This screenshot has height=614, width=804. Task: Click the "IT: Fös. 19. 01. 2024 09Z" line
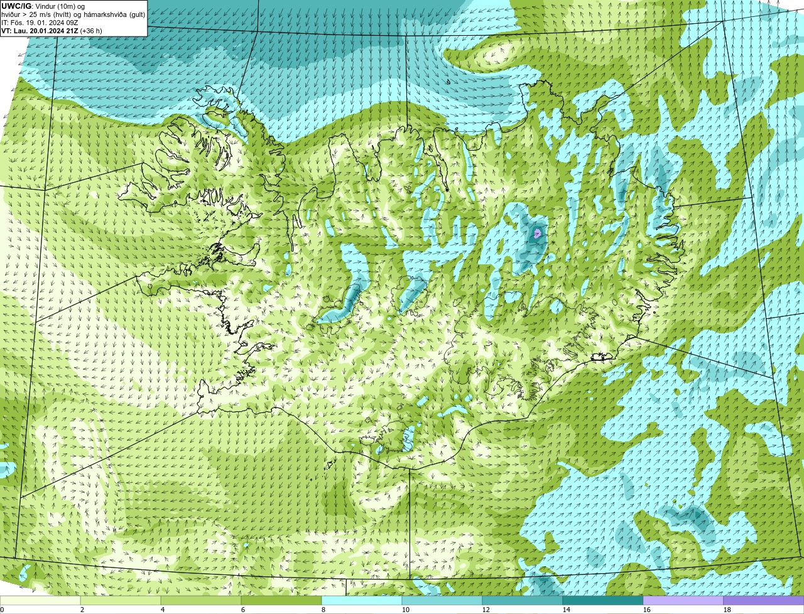(40, 22)
